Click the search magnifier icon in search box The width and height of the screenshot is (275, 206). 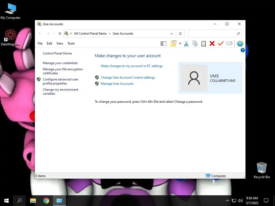[x=238, y=34]
